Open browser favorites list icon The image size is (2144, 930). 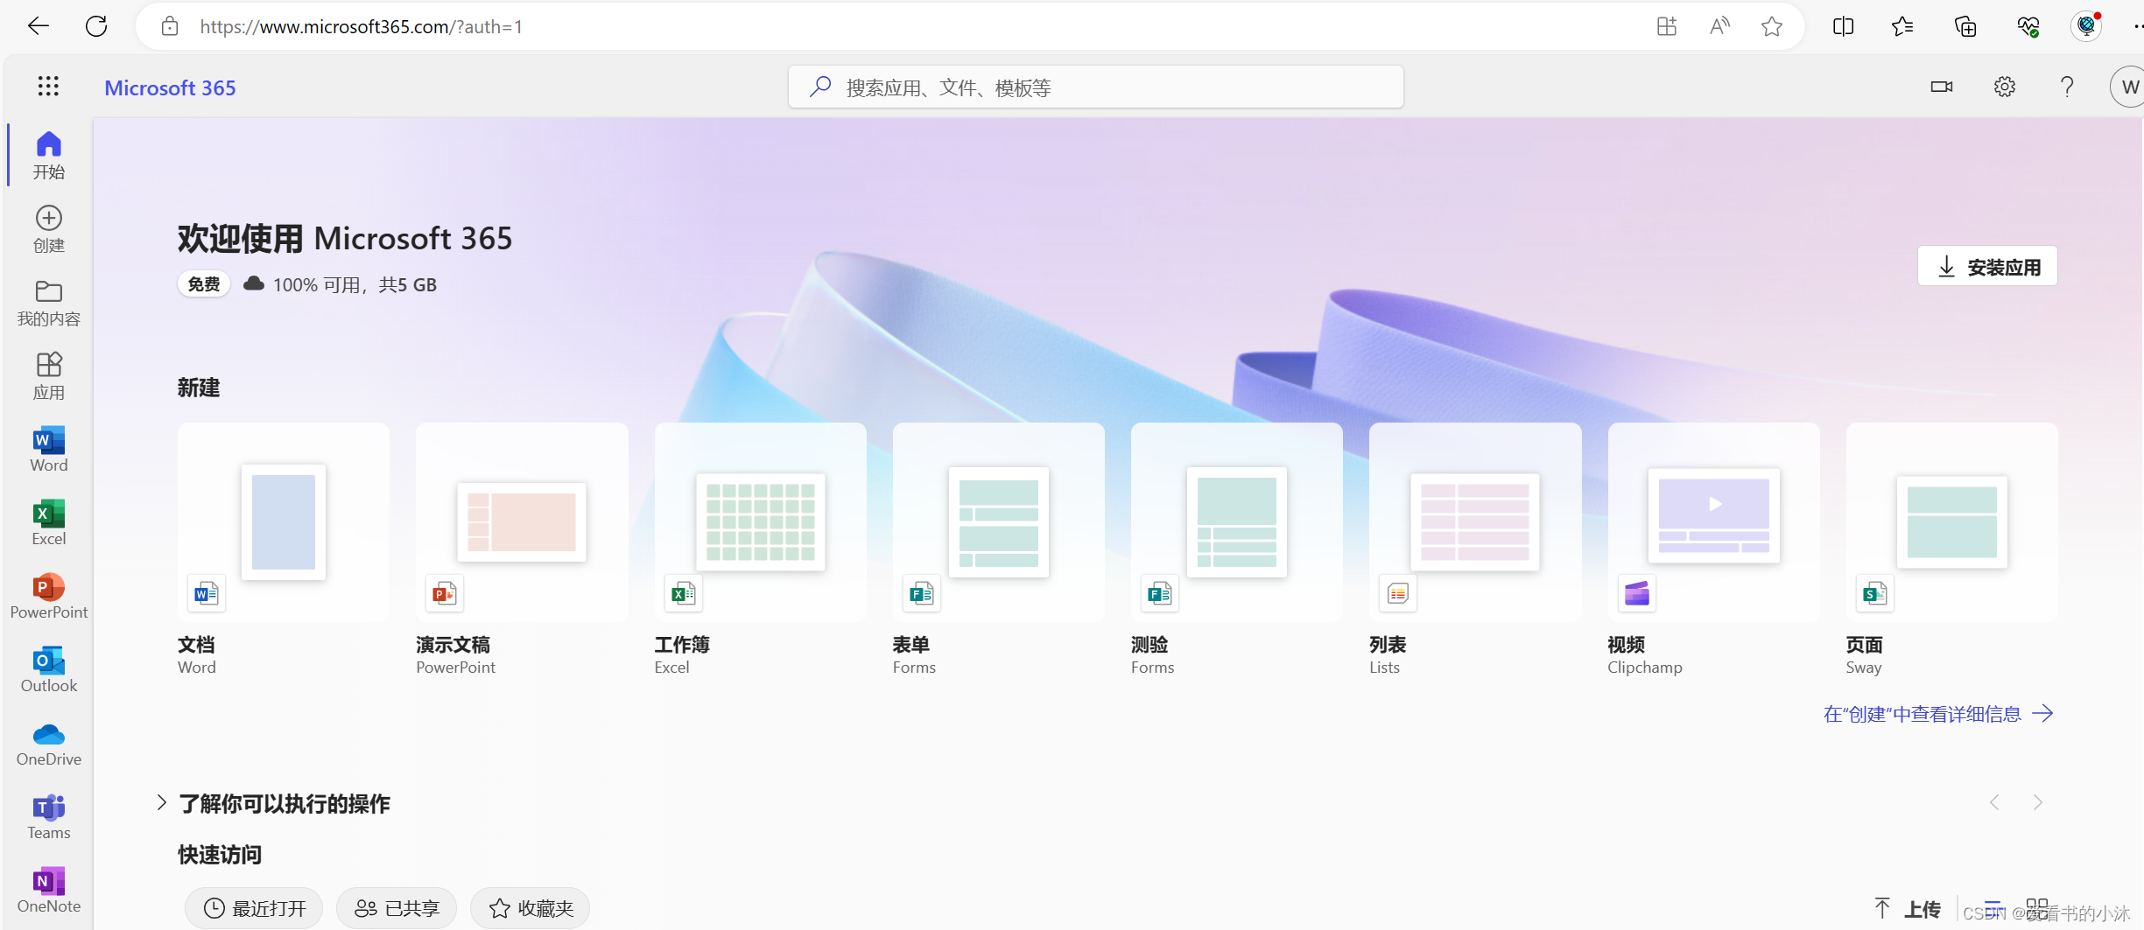pos(1902,26)
